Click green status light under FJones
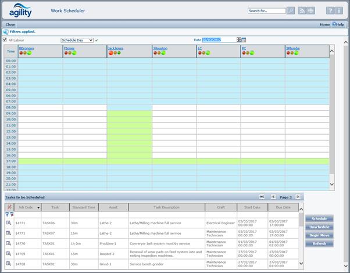The image size is (350, 273). (x=74, y=53)
